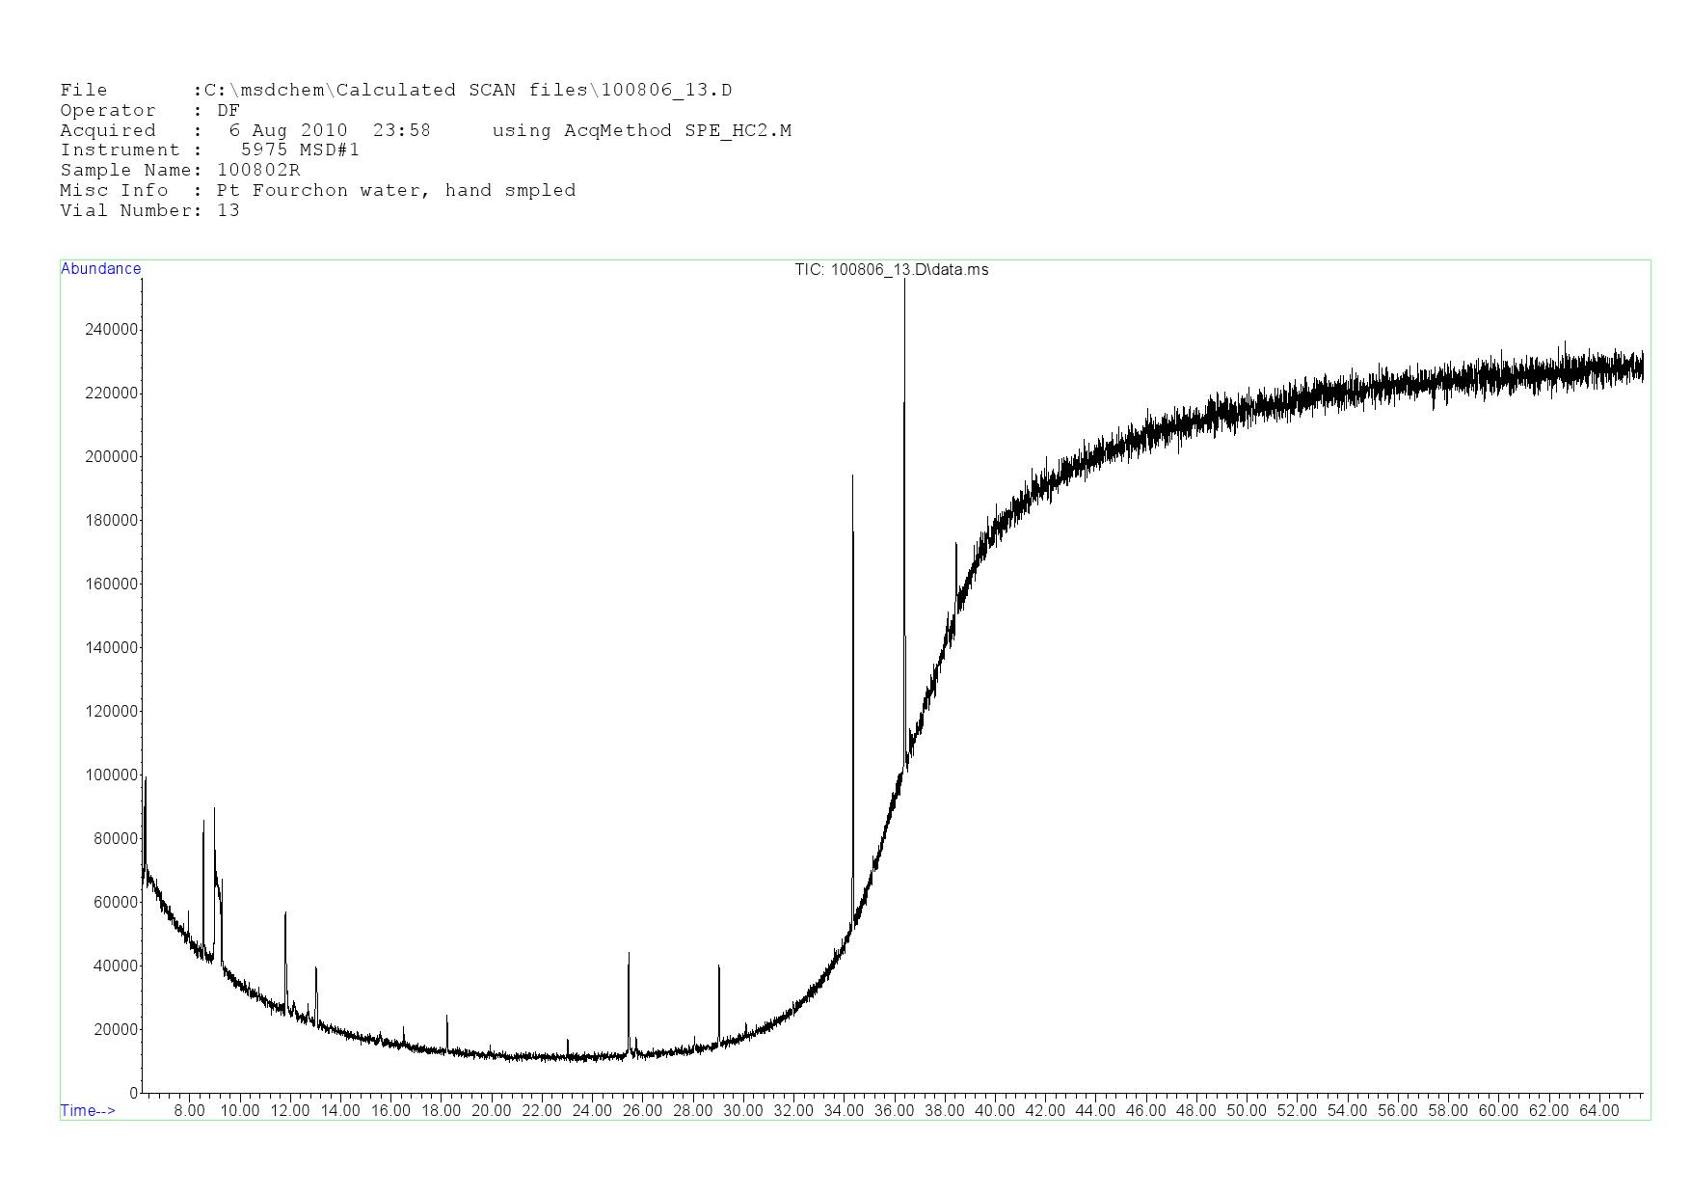The height and width of the screenshot is (1196, 1691).
Task: Click the TIC: 100806_13.D\data.ms chart title
Action: click(x=891, y=270)
